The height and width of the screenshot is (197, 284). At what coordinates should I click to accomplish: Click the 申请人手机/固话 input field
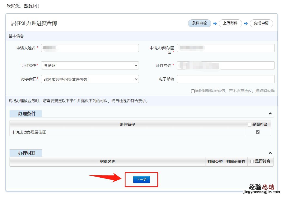click(x=226, y=48)
